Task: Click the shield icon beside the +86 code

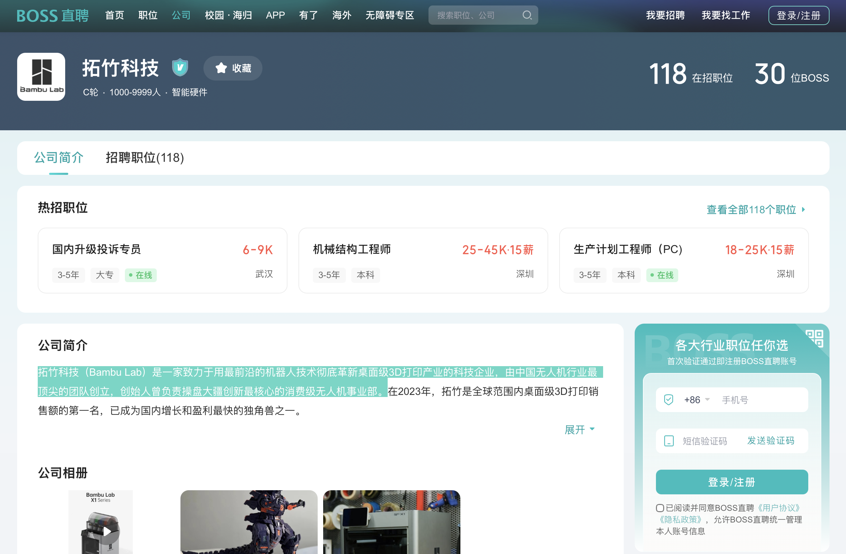Action: pyautogui.click(x=669, y=399)
